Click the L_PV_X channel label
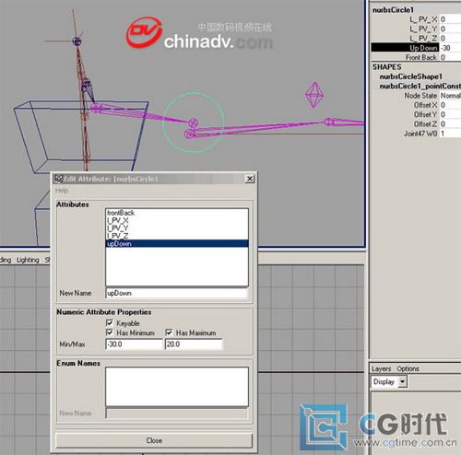Screen dimensions: 461x455 pos(423,19)
